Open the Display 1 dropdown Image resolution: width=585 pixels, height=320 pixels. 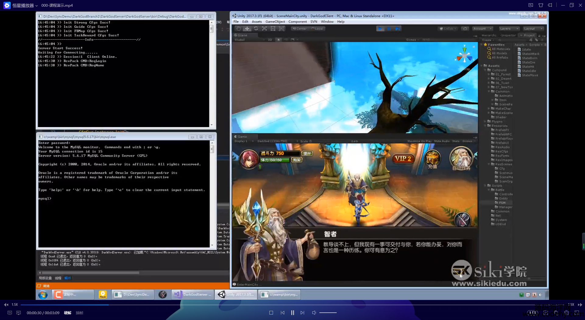[x=244, y=141]
